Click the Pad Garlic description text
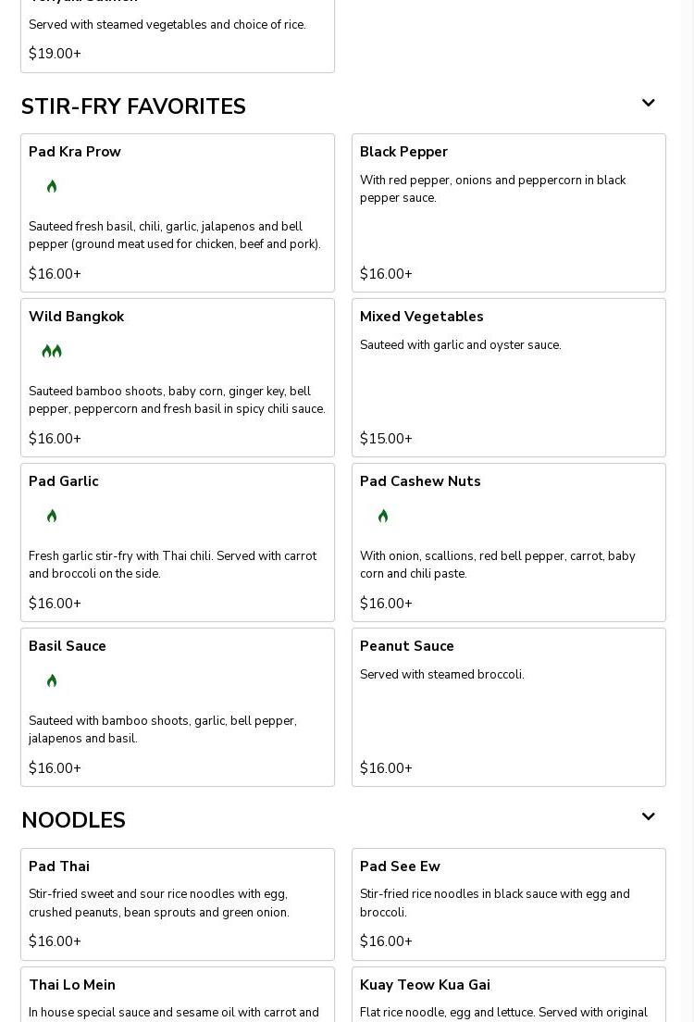The width and height of the screenshot is (694, 1022). [172, 565]
